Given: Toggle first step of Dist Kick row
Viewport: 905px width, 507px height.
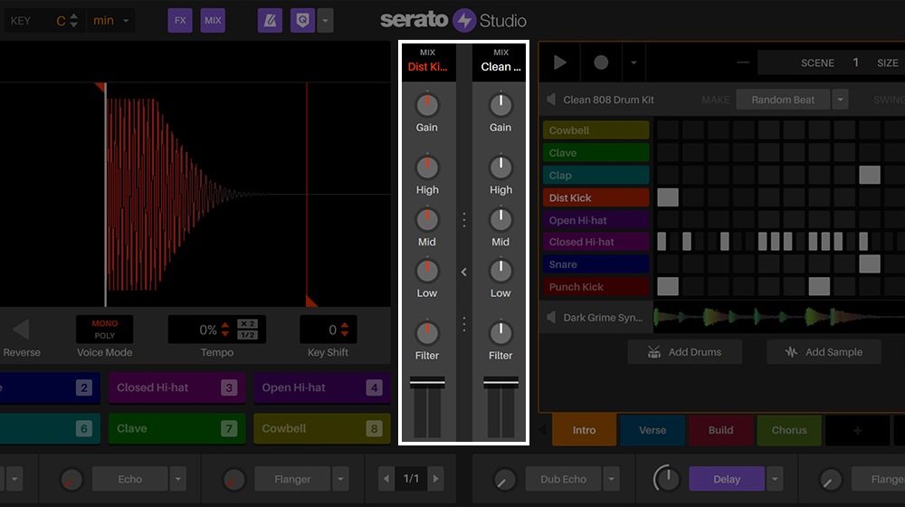Looking at the screenshot, I should (x=668, y=197).
